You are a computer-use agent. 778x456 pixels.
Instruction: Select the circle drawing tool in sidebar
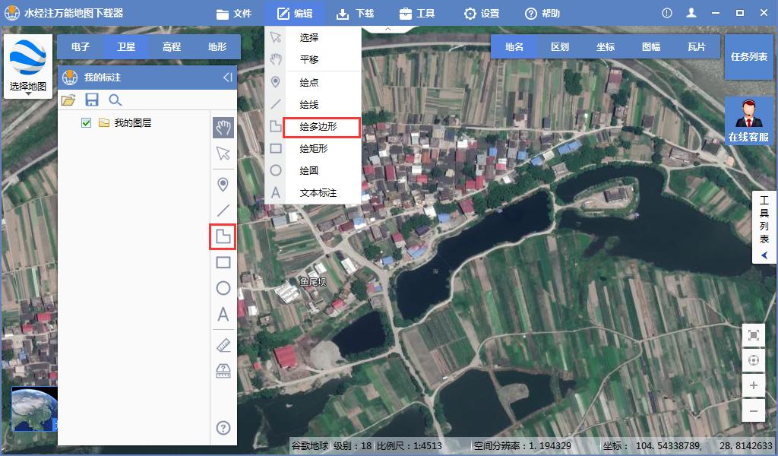tap(223, 288)
